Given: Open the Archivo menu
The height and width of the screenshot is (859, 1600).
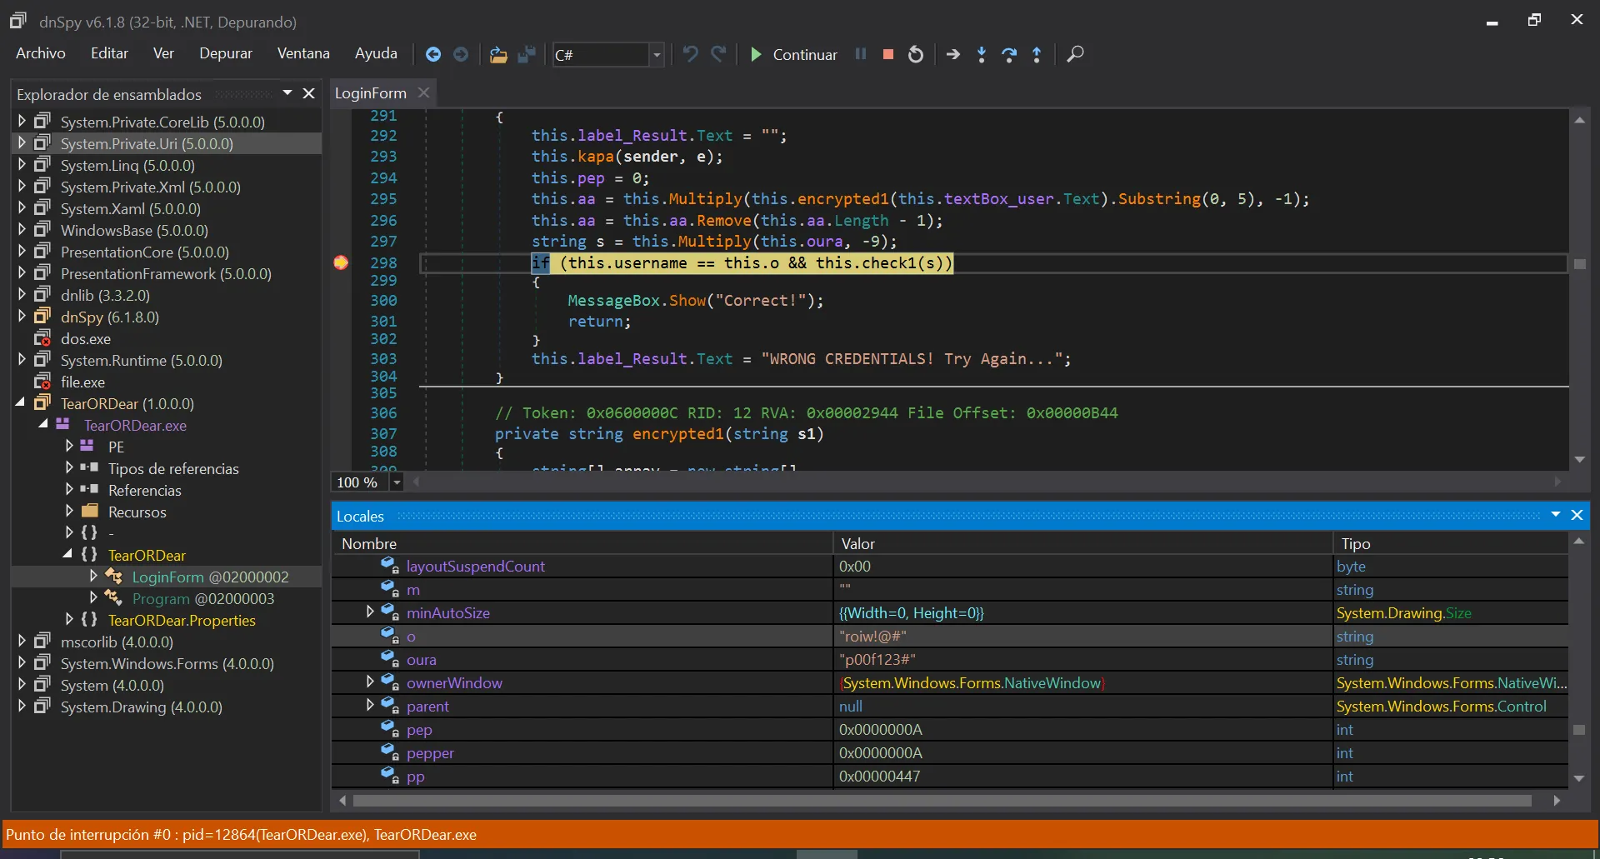Looking at the screenshot, I should [x=40, y=53].
